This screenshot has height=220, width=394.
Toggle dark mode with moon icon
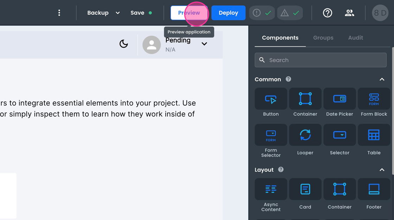tap(124, 44)
